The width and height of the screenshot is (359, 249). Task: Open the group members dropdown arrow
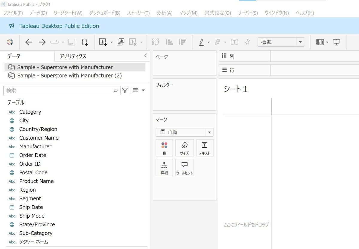[225, 42]
